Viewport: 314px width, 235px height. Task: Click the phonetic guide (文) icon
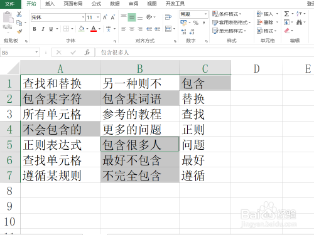109,29
